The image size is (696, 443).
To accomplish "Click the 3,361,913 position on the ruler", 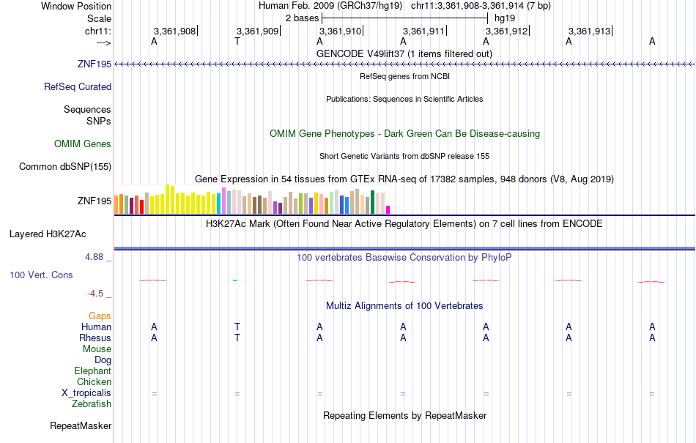I will coord(590,31).
